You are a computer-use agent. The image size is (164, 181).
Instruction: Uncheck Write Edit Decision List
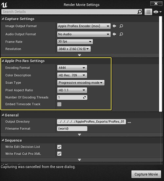(59, 147)
